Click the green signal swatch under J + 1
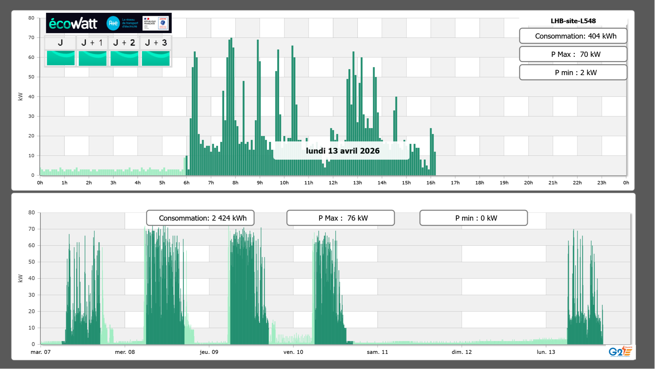 [x=92, y=58]
